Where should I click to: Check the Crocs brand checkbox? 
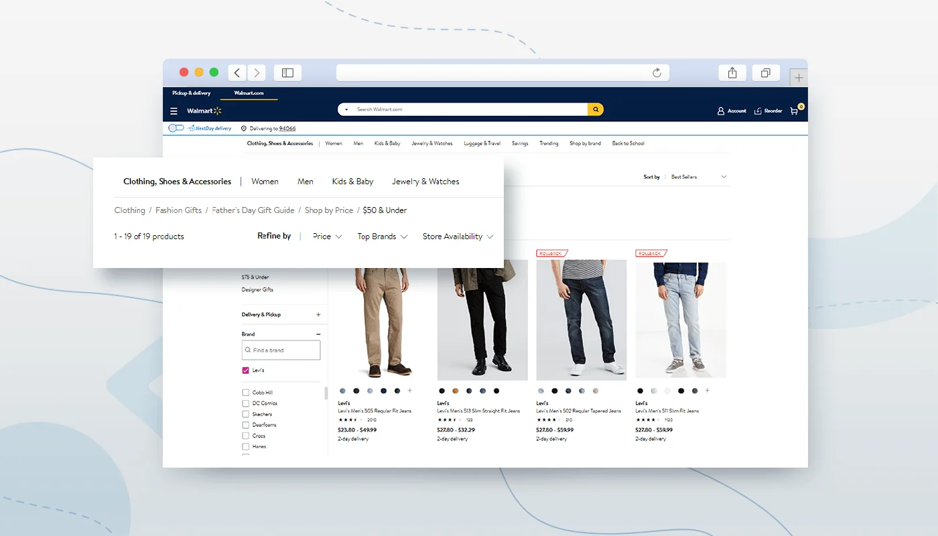point(245,435)
